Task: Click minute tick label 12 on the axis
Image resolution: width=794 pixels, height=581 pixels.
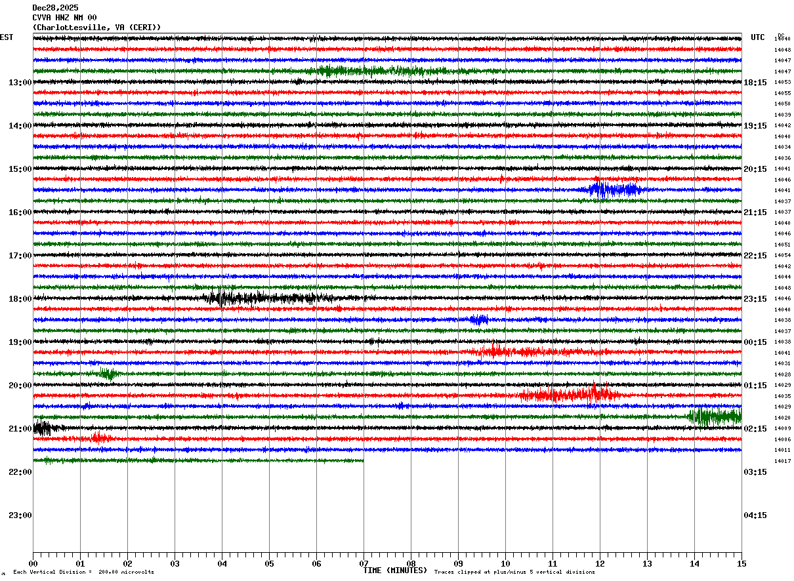Action: point(600,564)
